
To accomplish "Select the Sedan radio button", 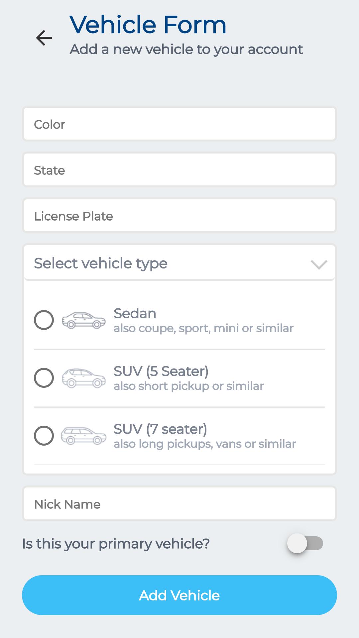I will tap(44, 320).
